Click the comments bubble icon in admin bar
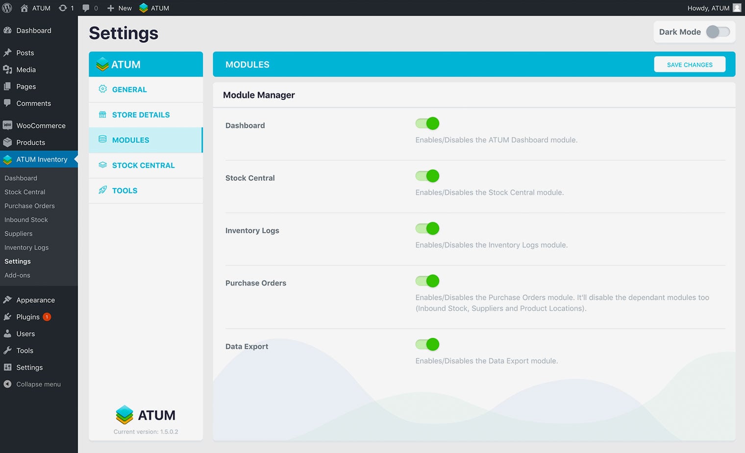745x453 pixels. [x=86, y=8]
